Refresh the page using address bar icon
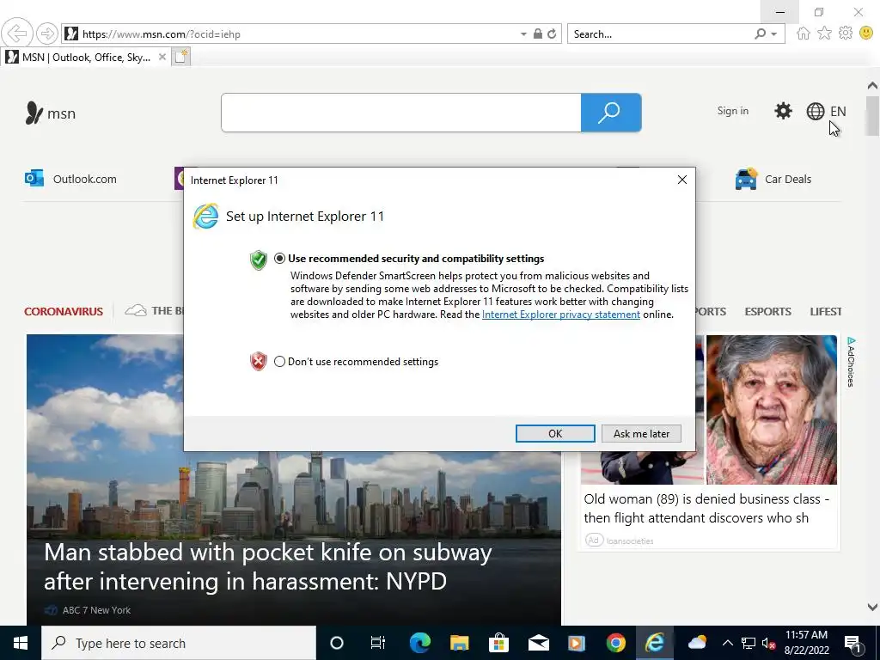880x660 pixels. [x=552, y=34]
